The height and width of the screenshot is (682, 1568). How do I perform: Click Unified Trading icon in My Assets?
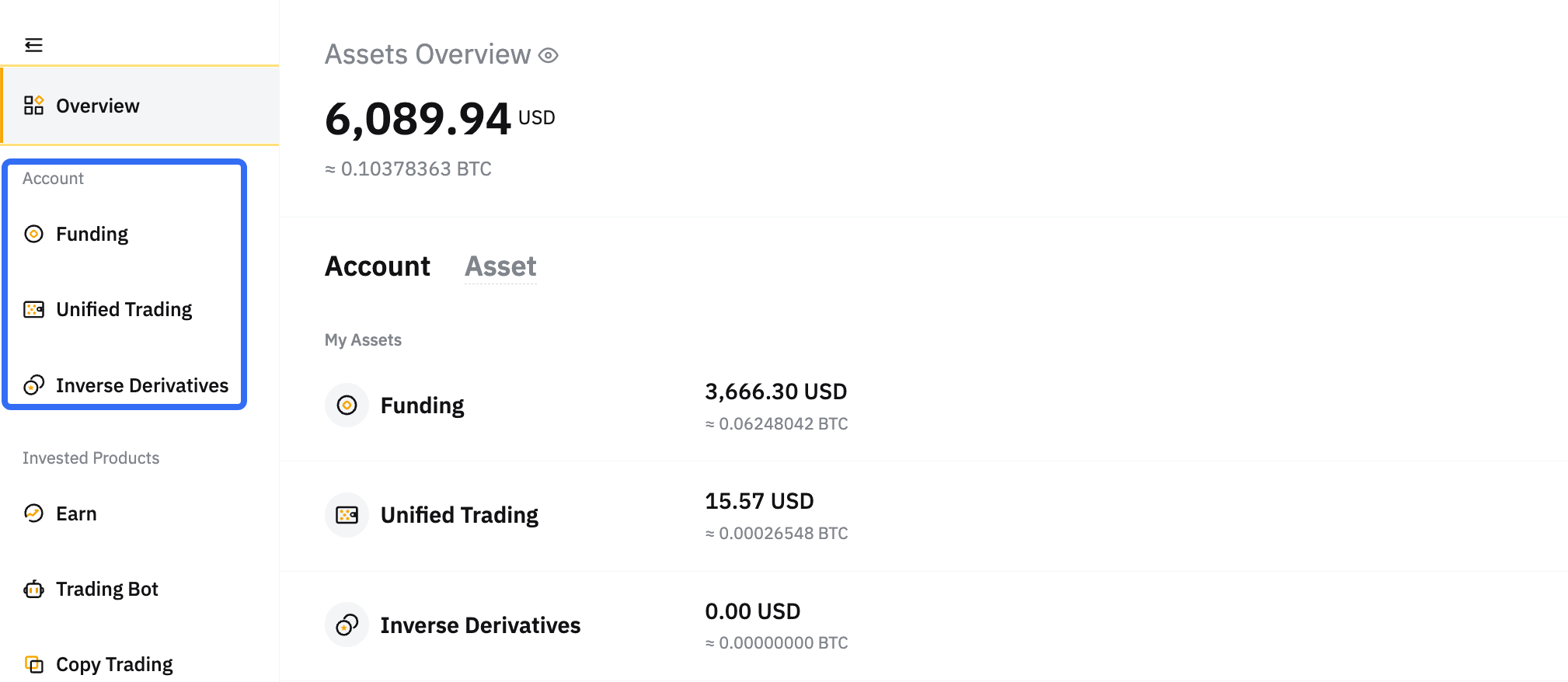(347, 515)
